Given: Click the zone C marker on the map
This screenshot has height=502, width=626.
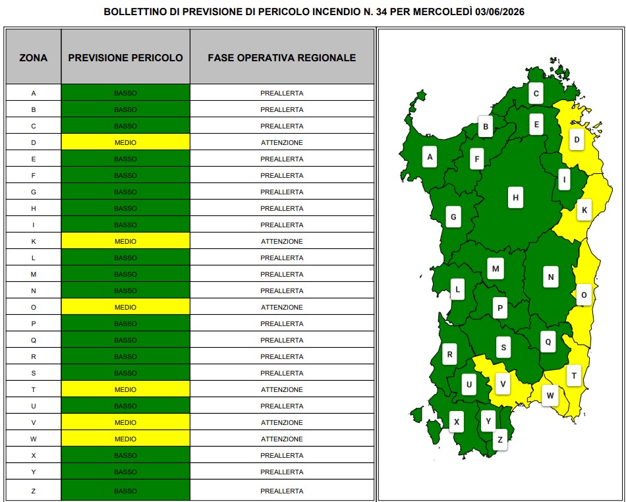Looking at the screenshot, I should 536,94.
